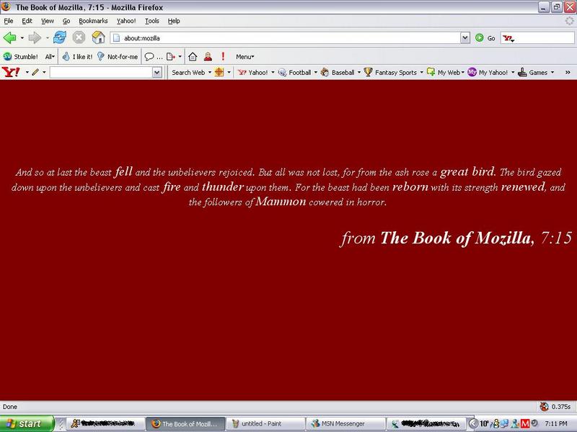This screenshot has width=577, height=432.
Task: Open the Tools menu
Action: coord(151,21)
